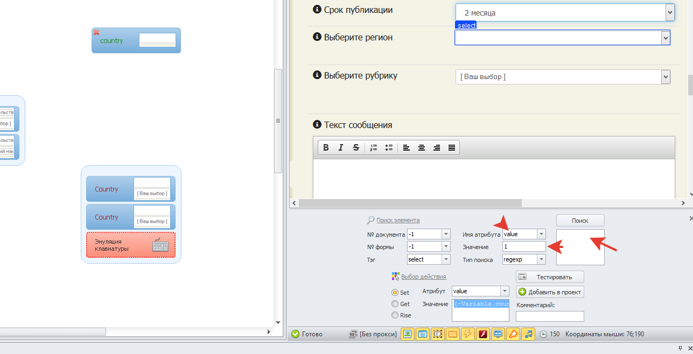
Task: Select the Get radio button
Action: point(395,304)
